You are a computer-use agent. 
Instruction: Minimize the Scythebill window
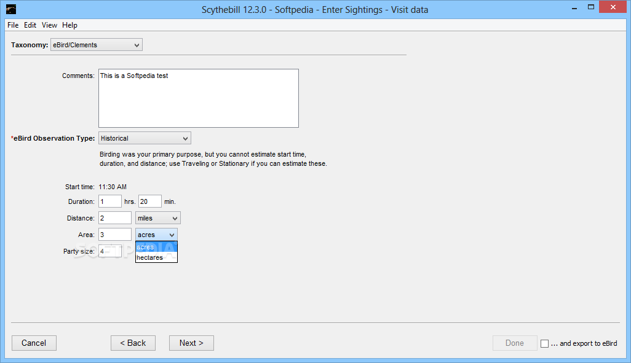pos(574,7)
